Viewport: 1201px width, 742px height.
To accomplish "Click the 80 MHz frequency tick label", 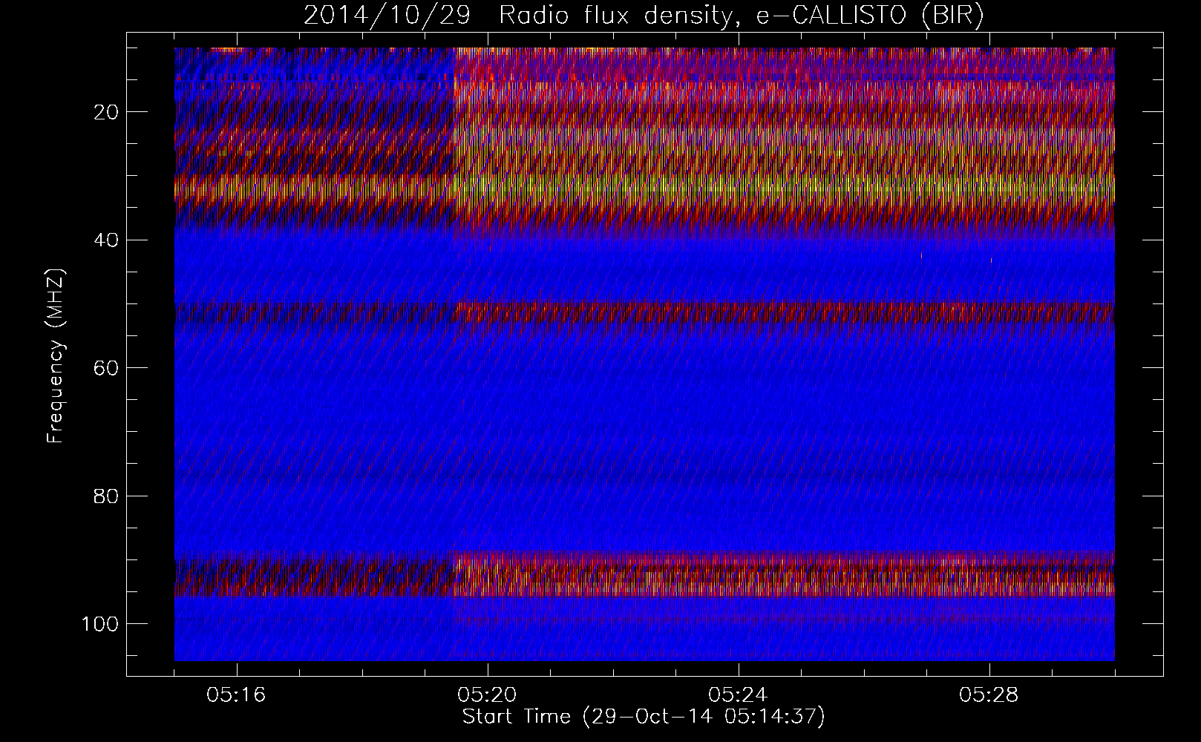I will (x=108, y=496).
